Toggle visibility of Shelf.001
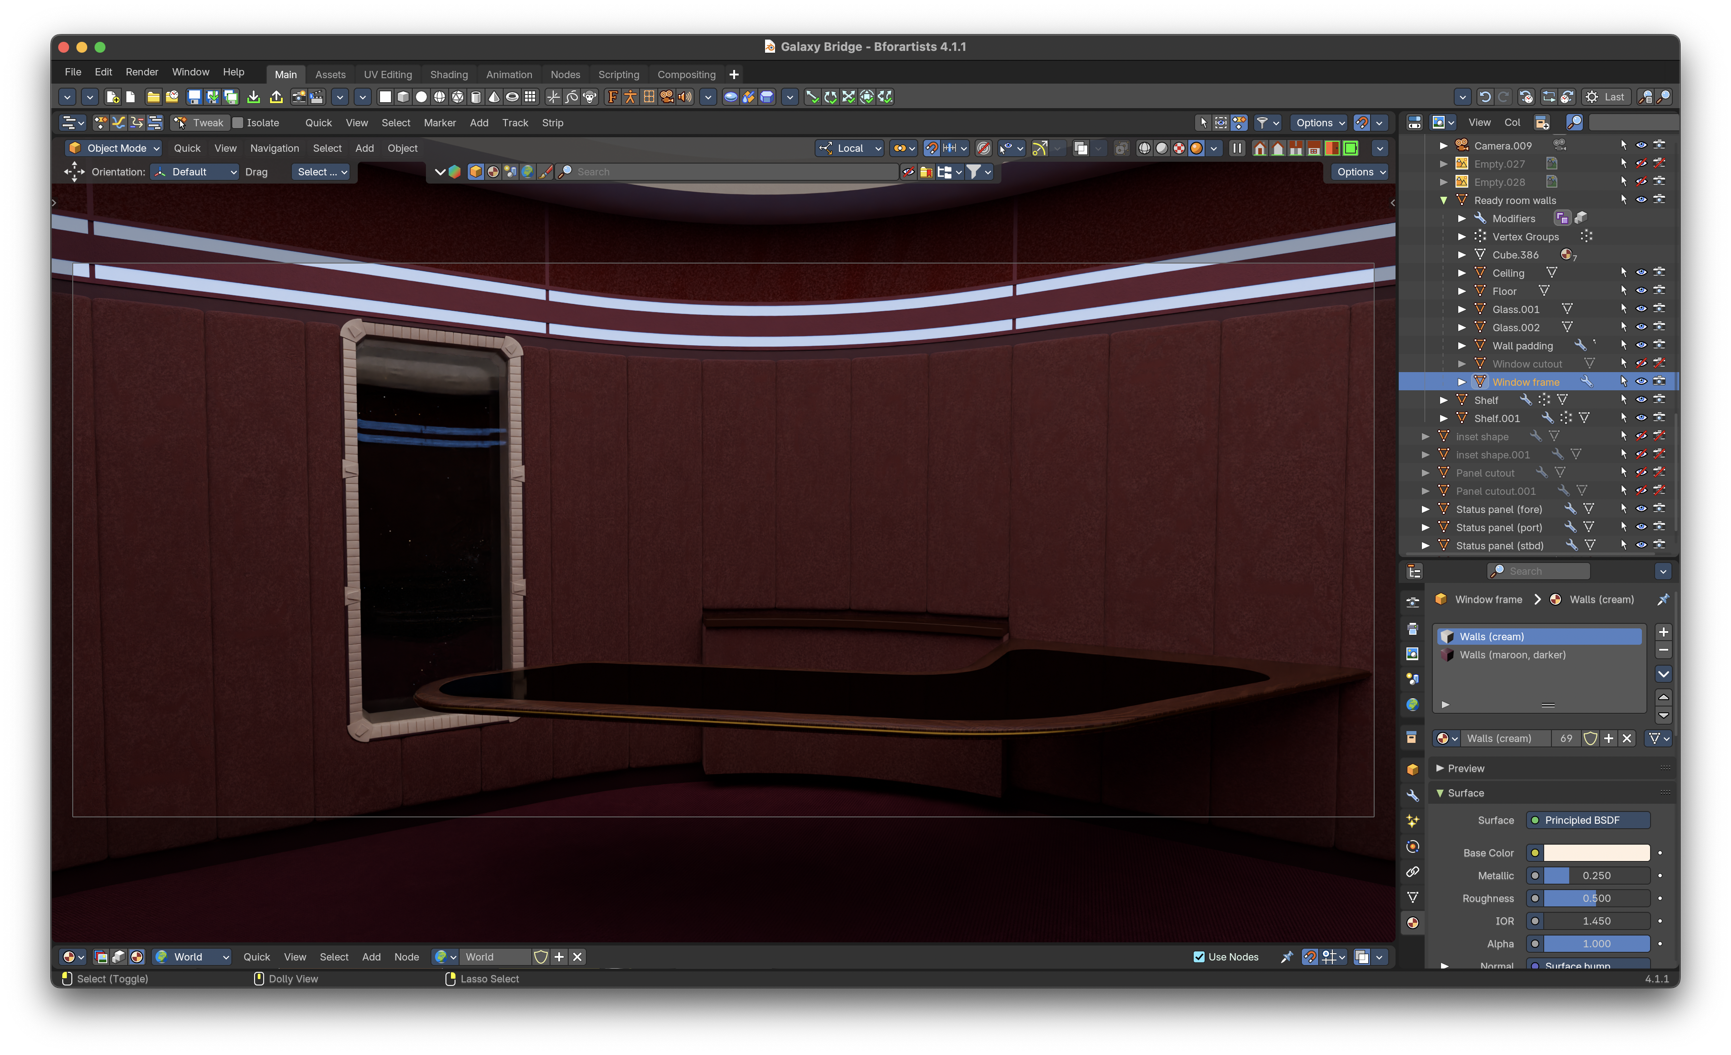 coord(1641,418)
